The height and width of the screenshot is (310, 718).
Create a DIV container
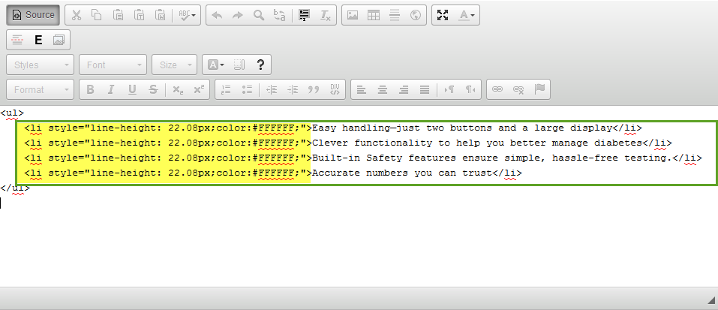335,90
